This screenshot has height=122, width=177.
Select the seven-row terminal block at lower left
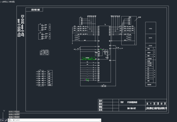click(x=41, y=78)
